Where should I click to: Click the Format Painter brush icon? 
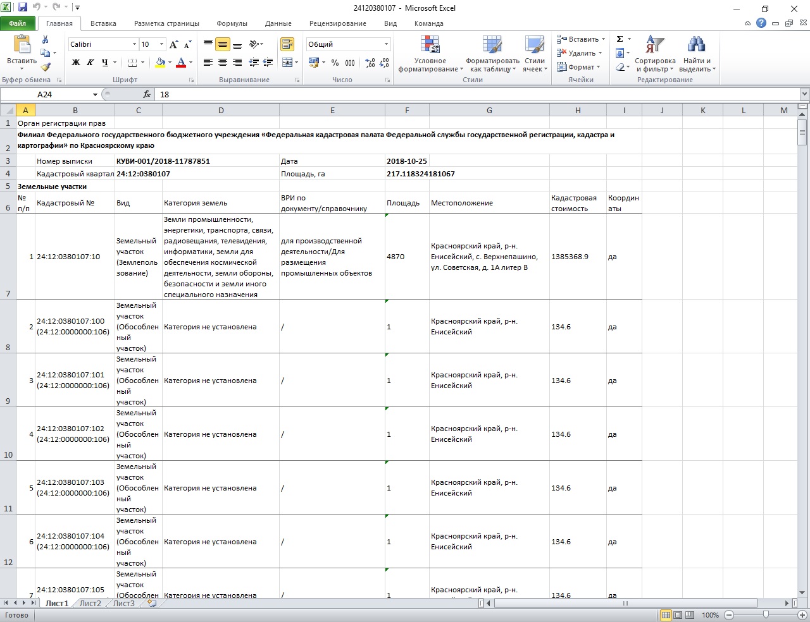pos(46,67)
